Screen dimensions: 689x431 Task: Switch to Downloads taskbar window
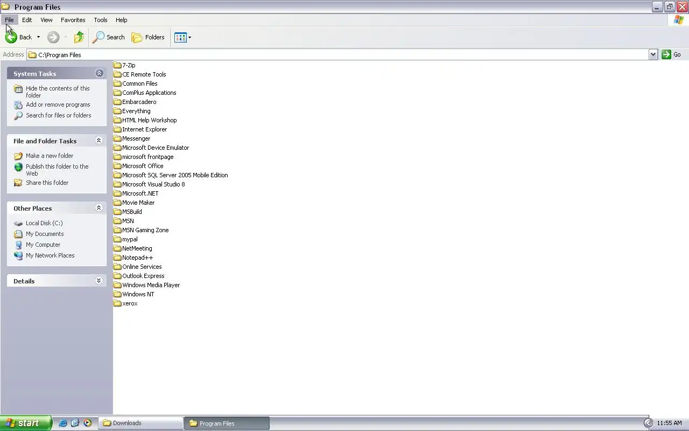141,423
